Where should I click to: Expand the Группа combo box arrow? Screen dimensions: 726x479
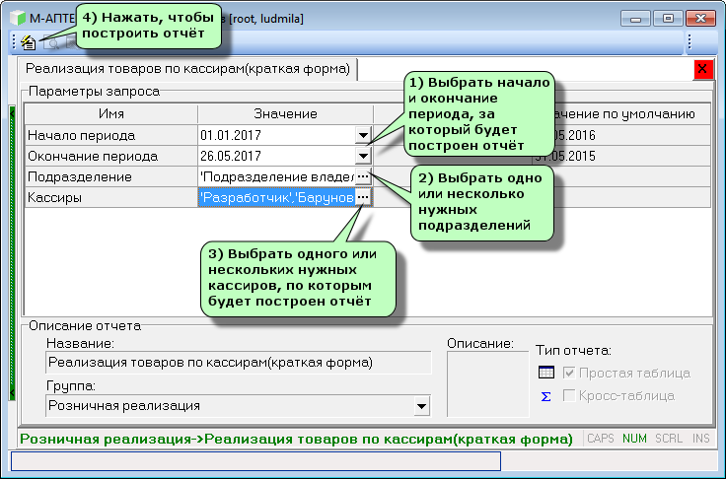pos(421,406)
